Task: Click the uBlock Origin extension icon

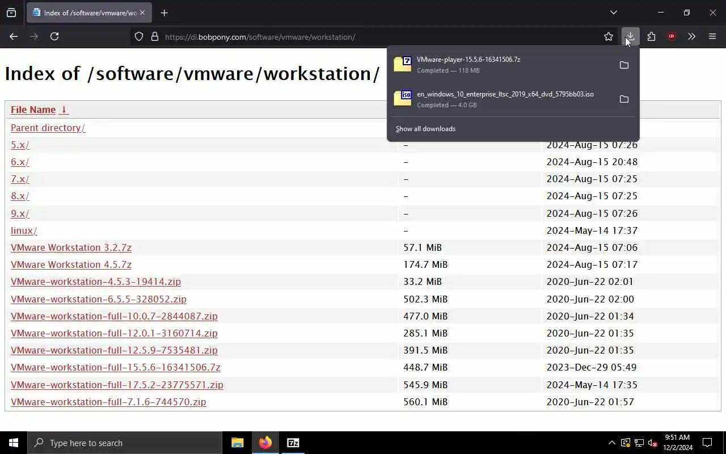Action: coord(672,36)
